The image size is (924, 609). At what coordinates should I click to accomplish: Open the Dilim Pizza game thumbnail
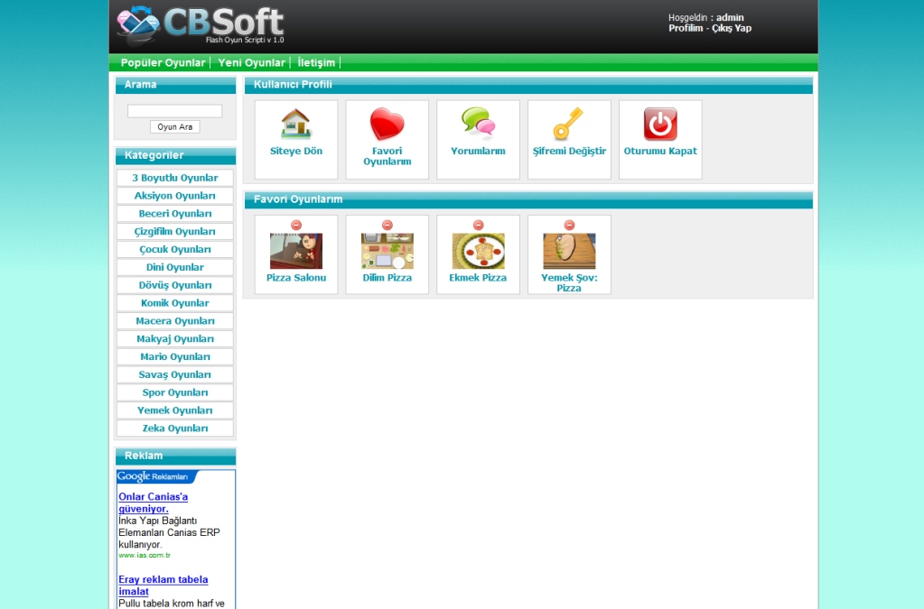tap(387, 251)
